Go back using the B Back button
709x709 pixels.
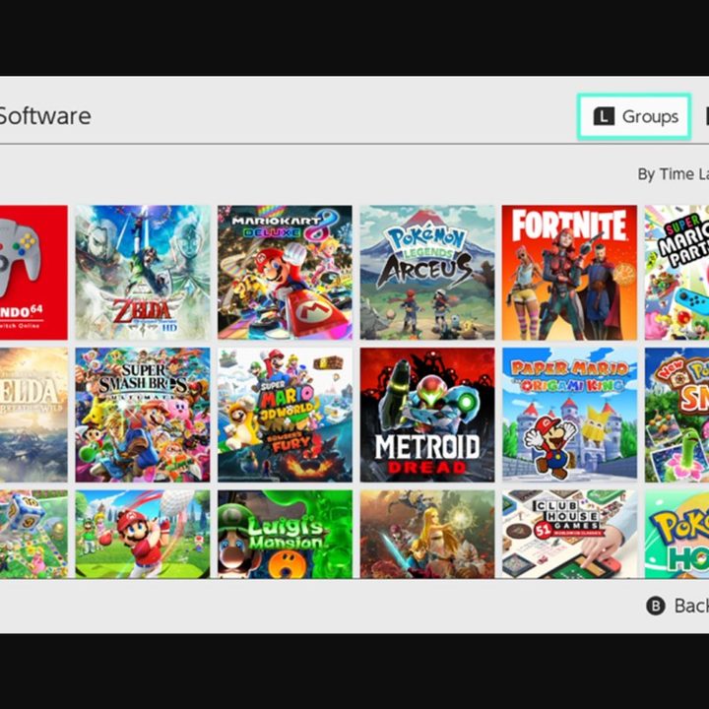tap(677, 606)
